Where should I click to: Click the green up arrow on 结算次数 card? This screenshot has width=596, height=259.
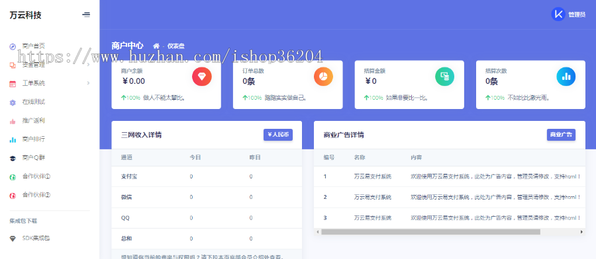(488, 98)
